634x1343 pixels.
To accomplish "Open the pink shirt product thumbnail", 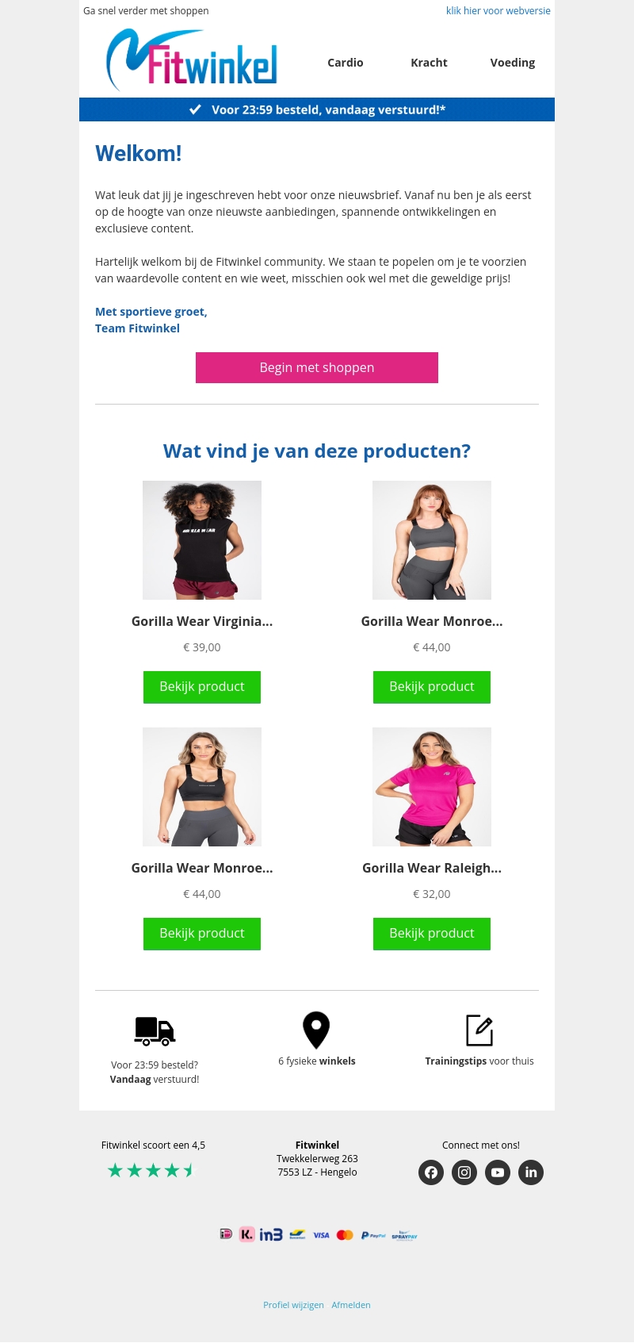I will [432, 787].
